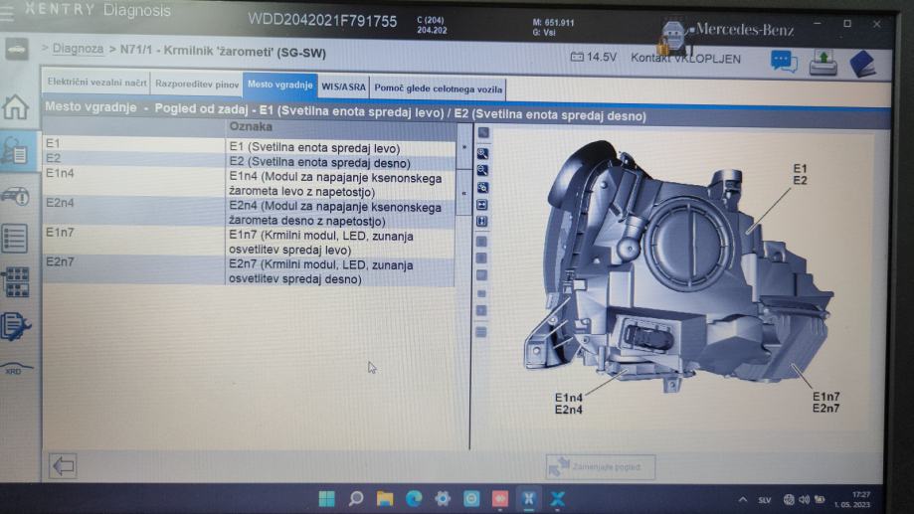Open the WIS/ASRA tab
Screen dimensions: 914x514
(343, 86)
